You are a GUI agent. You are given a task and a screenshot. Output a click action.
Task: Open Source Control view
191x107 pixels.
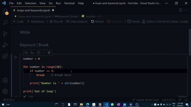click(x=5, y=34)
